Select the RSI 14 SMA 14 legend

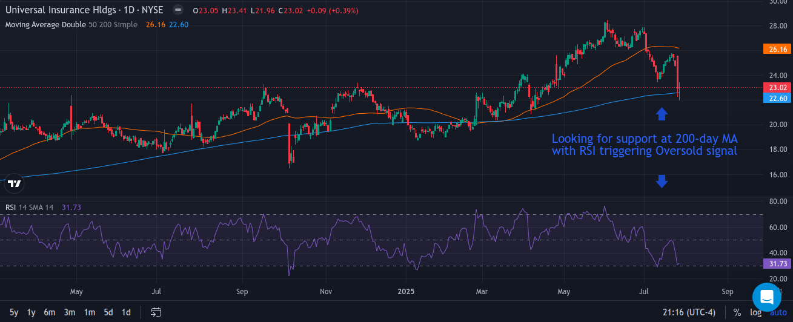tap(29, 207)
